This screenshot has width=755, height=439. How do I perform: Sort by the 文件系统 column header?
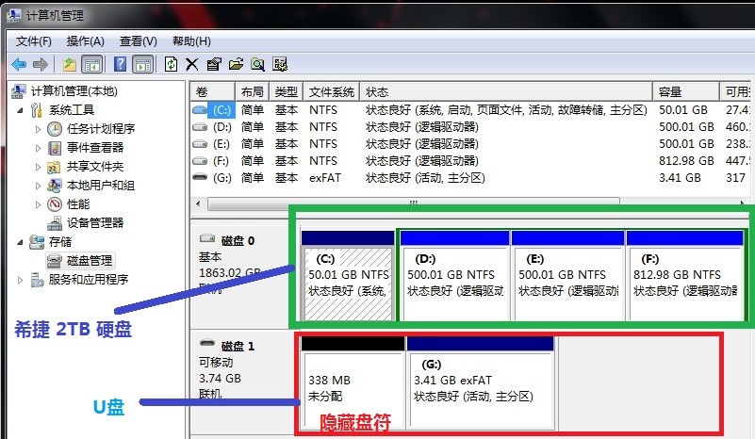click(332, 92)
